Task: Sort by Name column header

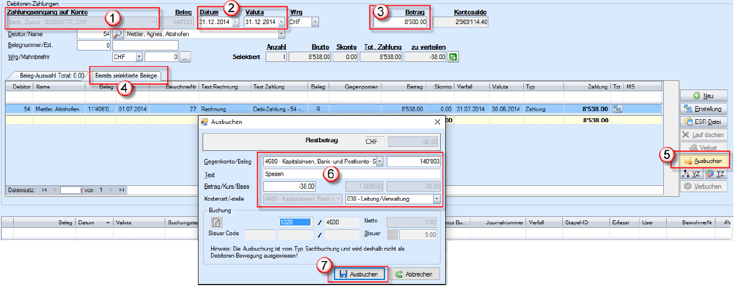Action: (x=58, y=87)
